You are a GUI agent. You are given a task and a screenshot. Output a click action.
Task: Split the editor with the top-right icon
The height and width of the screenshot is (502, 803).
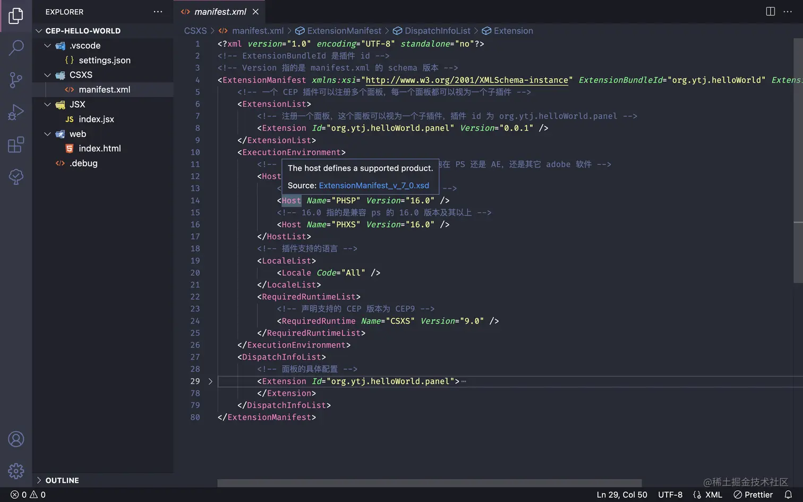[x=770, y=11]
